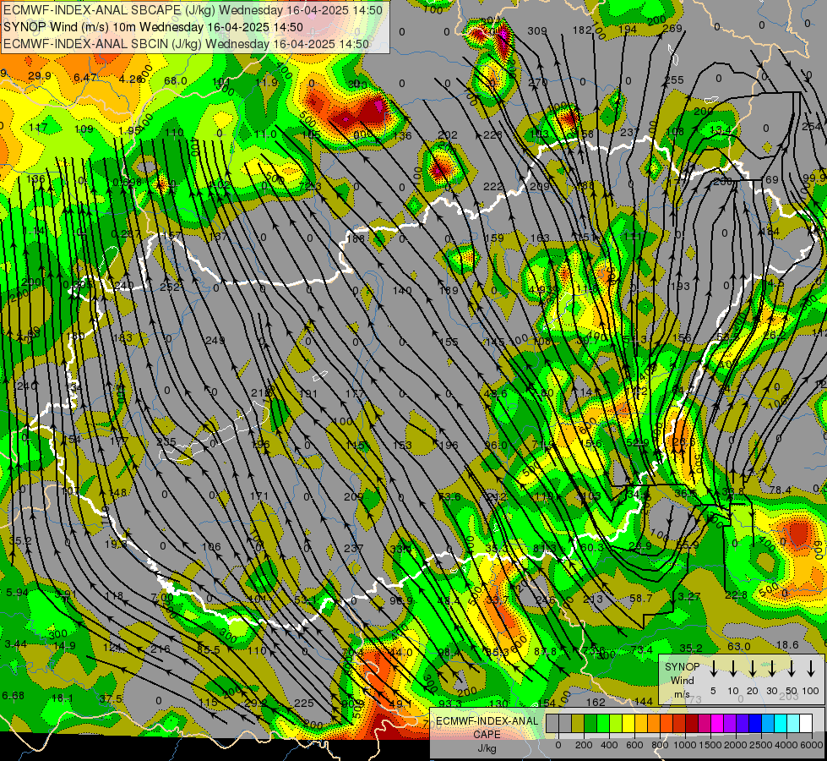Viewport: 827px width, 761px height.
Task: Click the SBCIN title line in header
Action: click(x=186, y=44)
